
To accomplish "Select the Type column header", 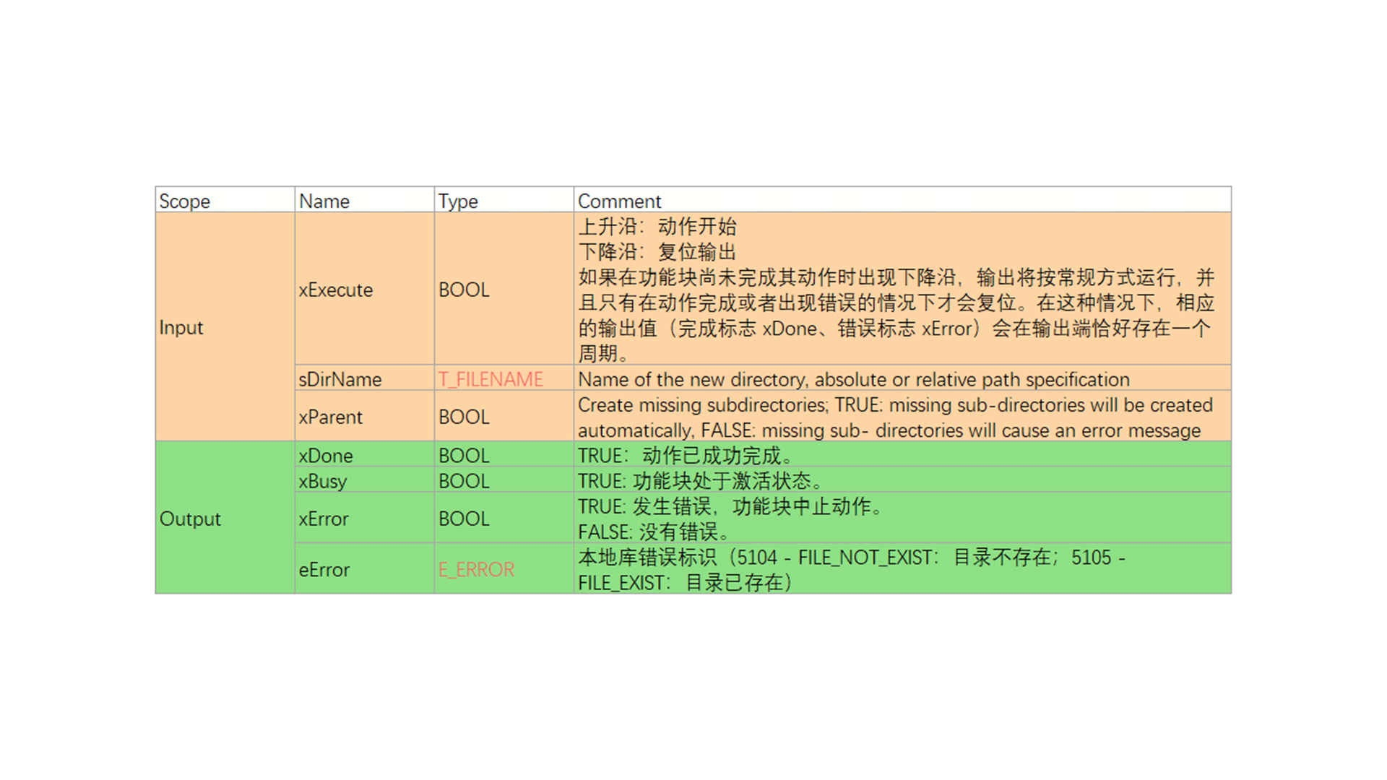I will (x=458, y=201).
